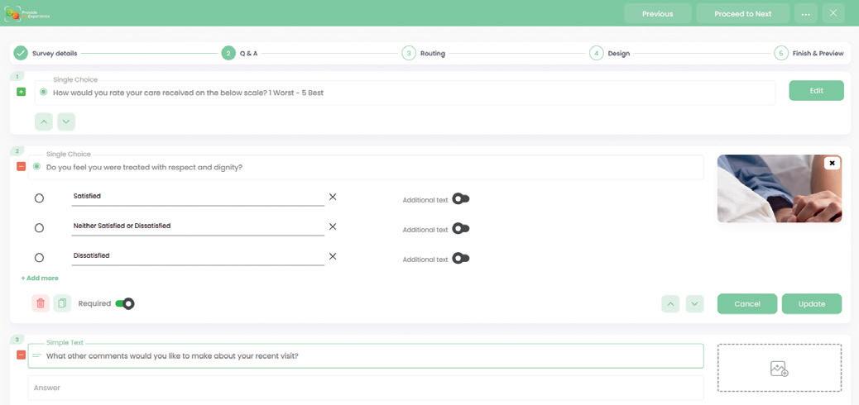Move question 1 up with arrow

[x=44, y=121]
